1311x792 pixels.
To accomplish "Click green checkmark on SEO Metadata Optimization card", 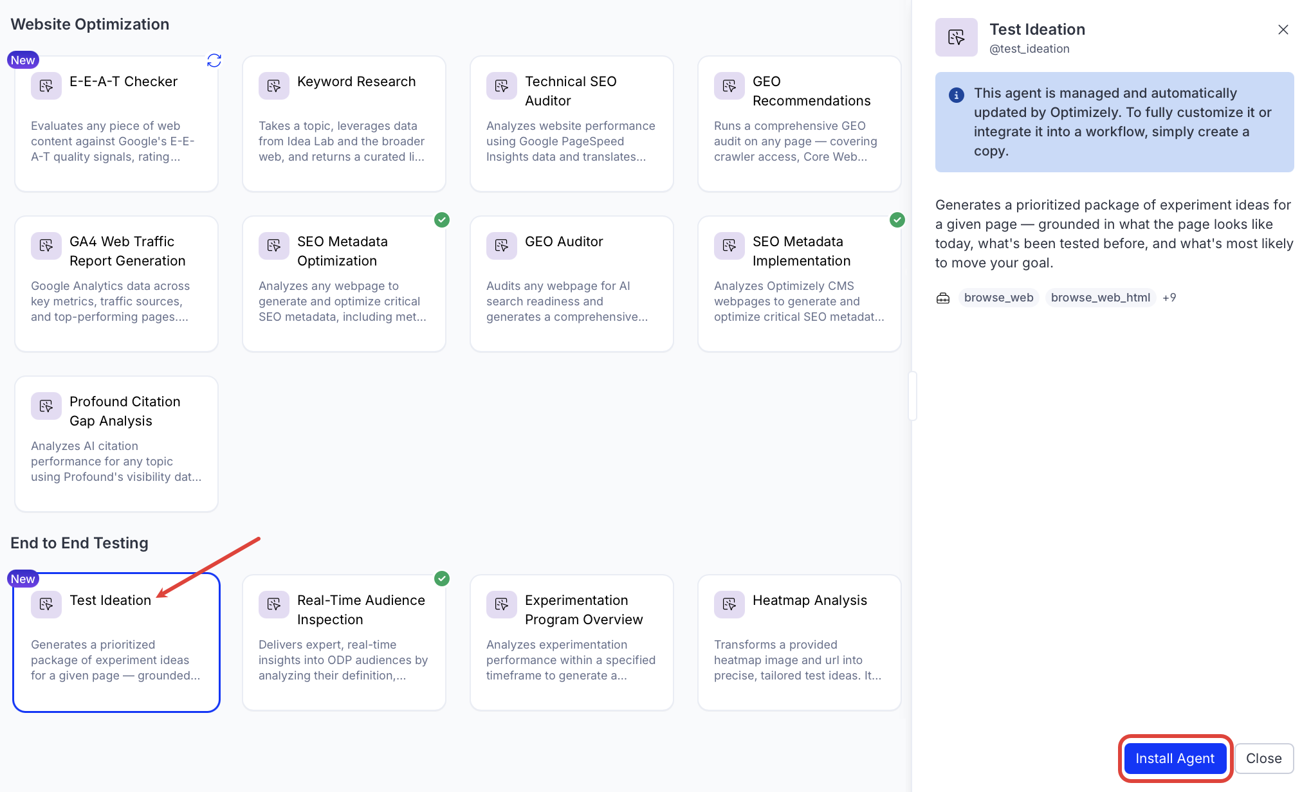I will pos(442,220).
